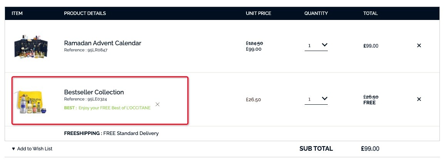This screenshot has width=446, height=163.
Task: Click the QUANTITY column header
Action: tap(316, 13)
